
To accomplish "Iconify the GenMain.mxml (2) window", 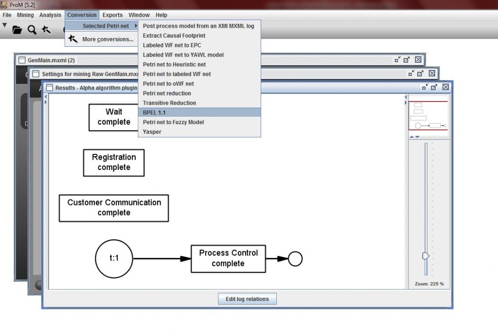I will pyautogui.click(x=397, y=60).
